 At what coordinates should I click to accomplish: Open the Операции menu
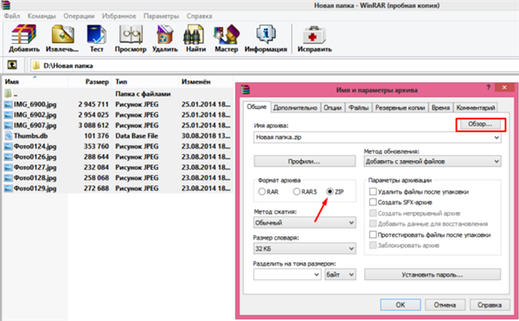pyautogui.click(x=79, y=16)
